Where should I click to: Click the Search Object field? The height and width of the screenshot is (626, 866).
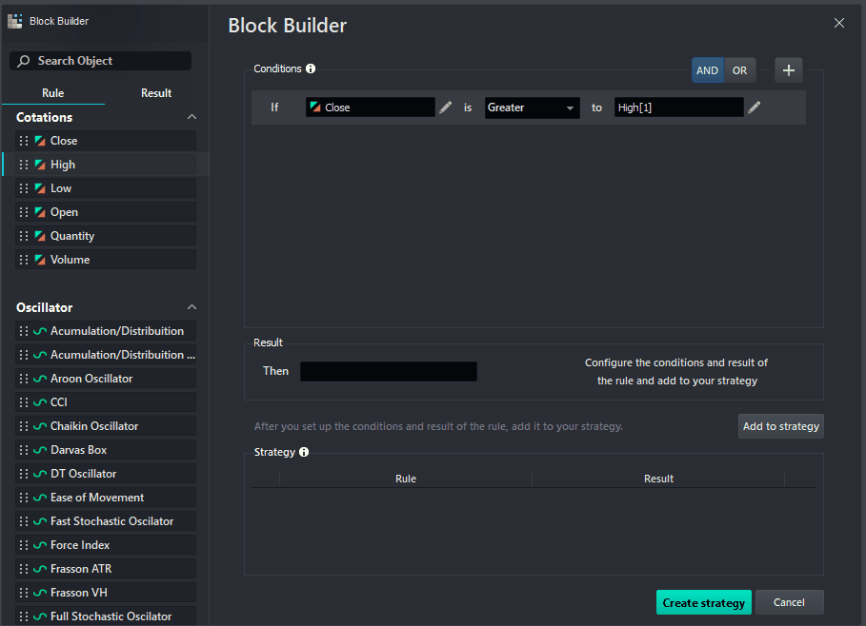(101, 61)
